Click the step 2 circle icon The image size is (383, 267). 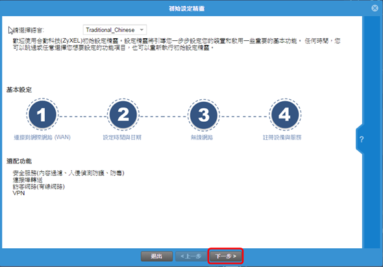[123, 114]
